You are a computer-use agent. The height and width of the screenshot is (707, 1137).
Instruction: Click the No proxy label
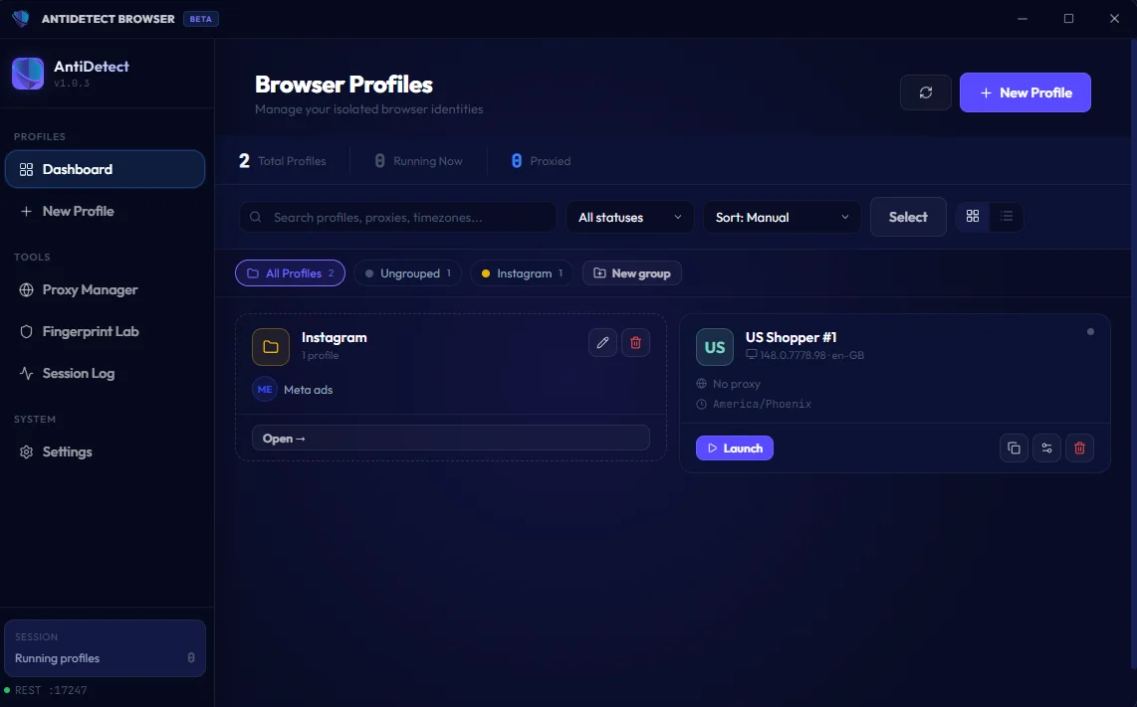tap(737, 384)
